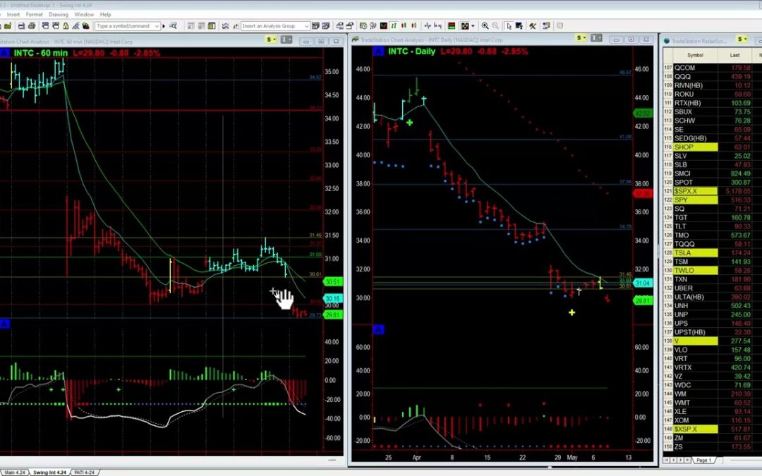Select the Page 1 tab in RadarScreen

point(703,460)
